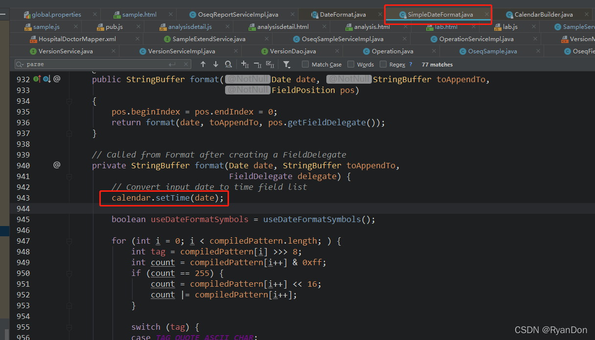
Task: Click the previous occurrence up arrow
Action: click(203, 64)
